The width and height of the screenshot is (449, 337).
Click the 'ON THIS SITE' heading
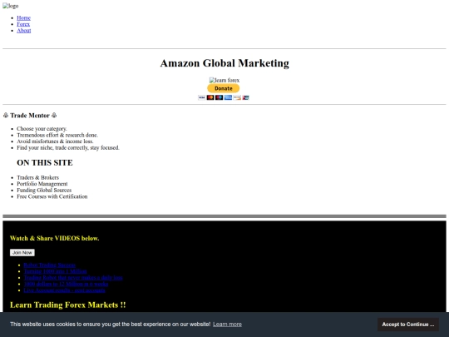pyautogui.click(x=45, y=162)
